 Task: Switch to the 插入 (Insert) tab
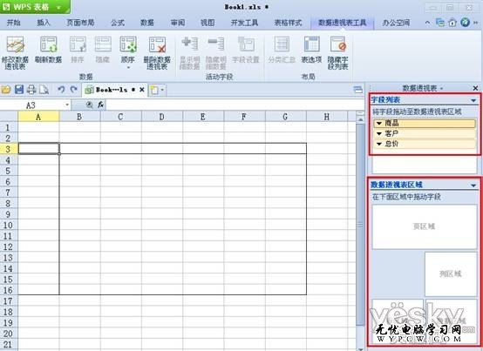(44, 23)
